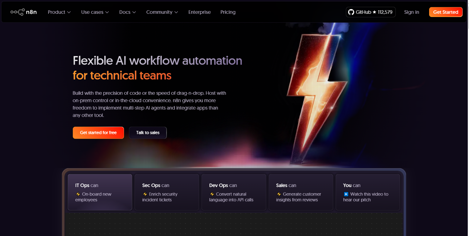Click 'Enrich security incident tickets' text
The width and height of the screenshot is (469, 236).
(160, 197)
